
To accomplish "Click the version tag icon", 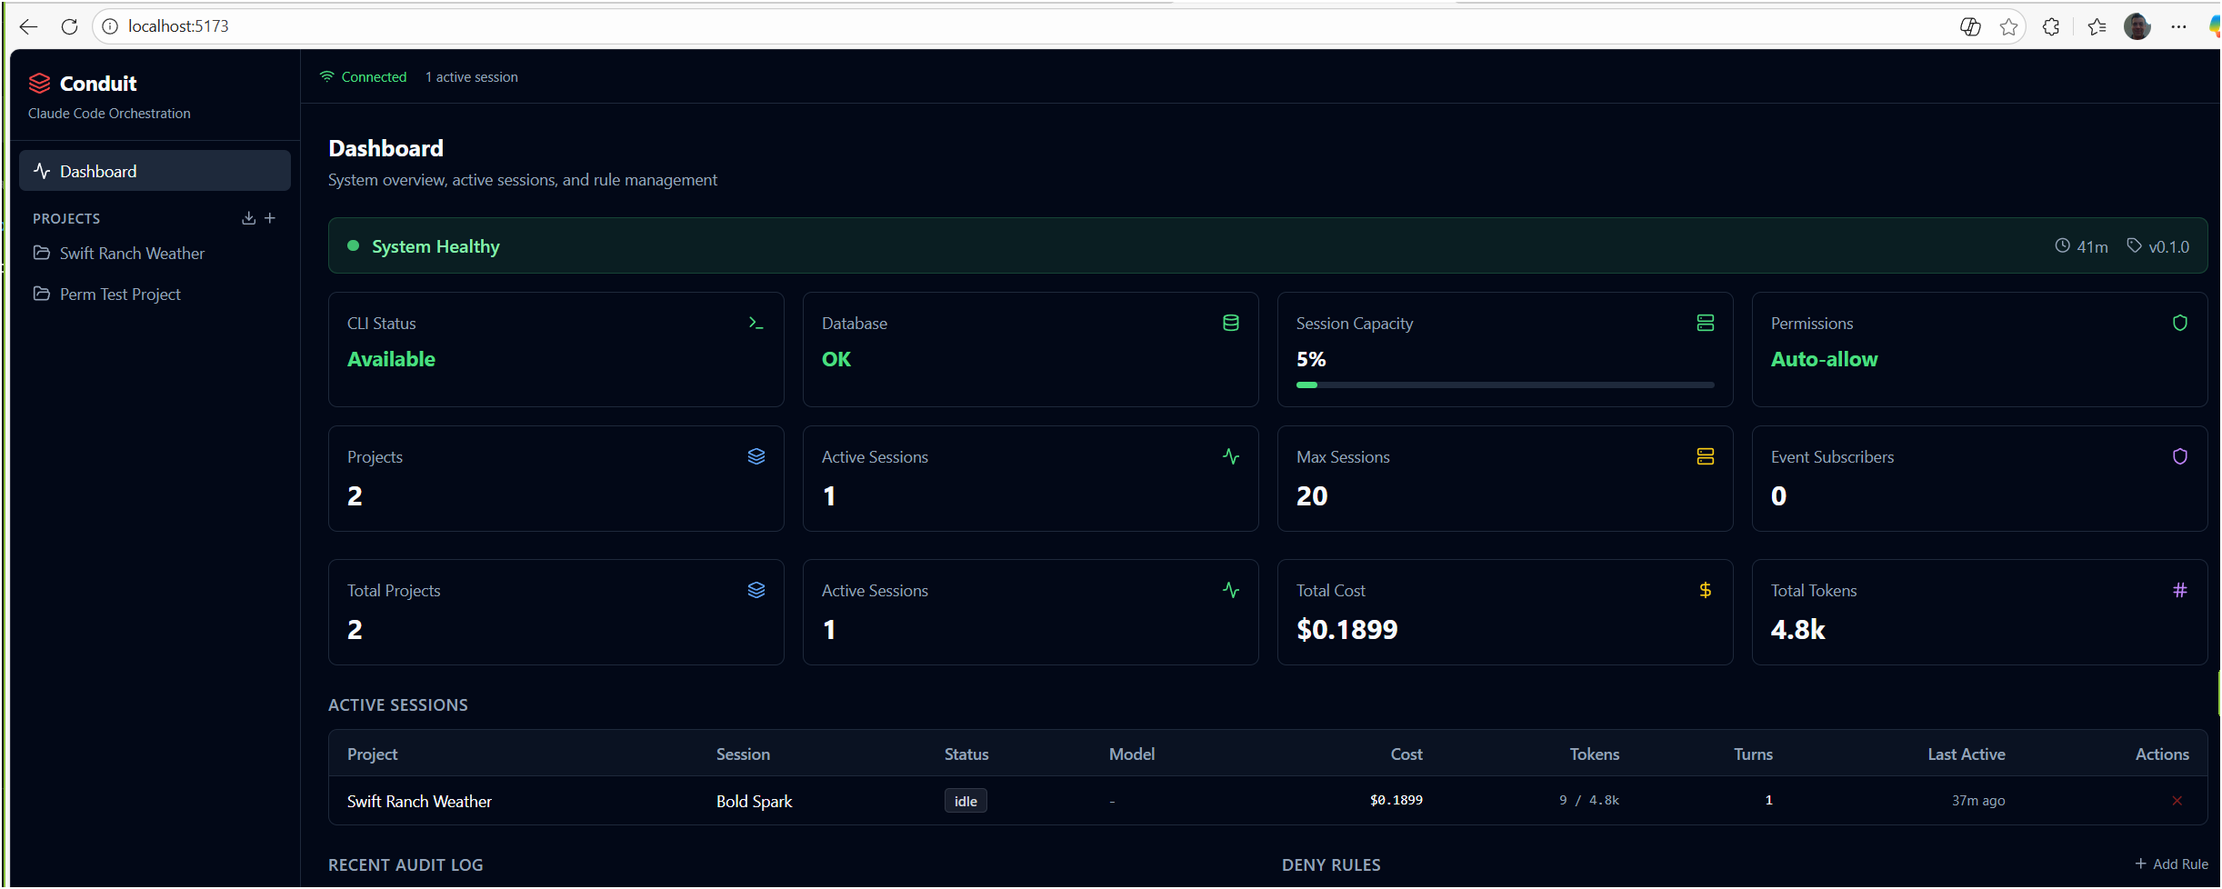I will tap(2134, 245).
